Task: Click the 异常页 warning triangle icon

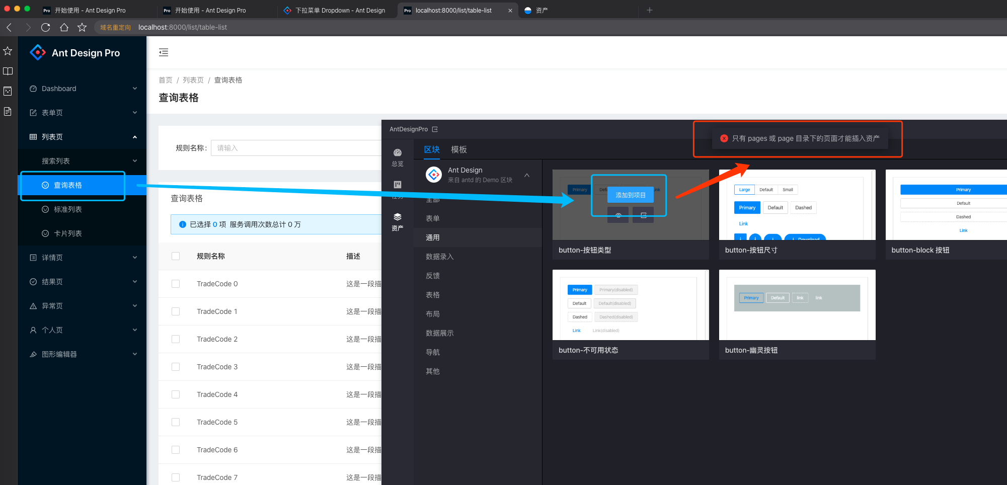Action: pyautogui.click(x=33, y=306)
